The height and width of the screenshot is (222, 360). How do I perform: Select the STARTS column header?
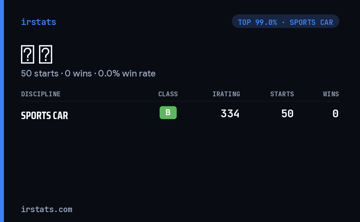(282, 94)
